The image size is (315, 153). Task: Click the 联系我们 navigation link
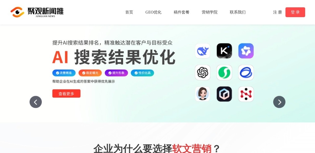click(x=238, y=12)
